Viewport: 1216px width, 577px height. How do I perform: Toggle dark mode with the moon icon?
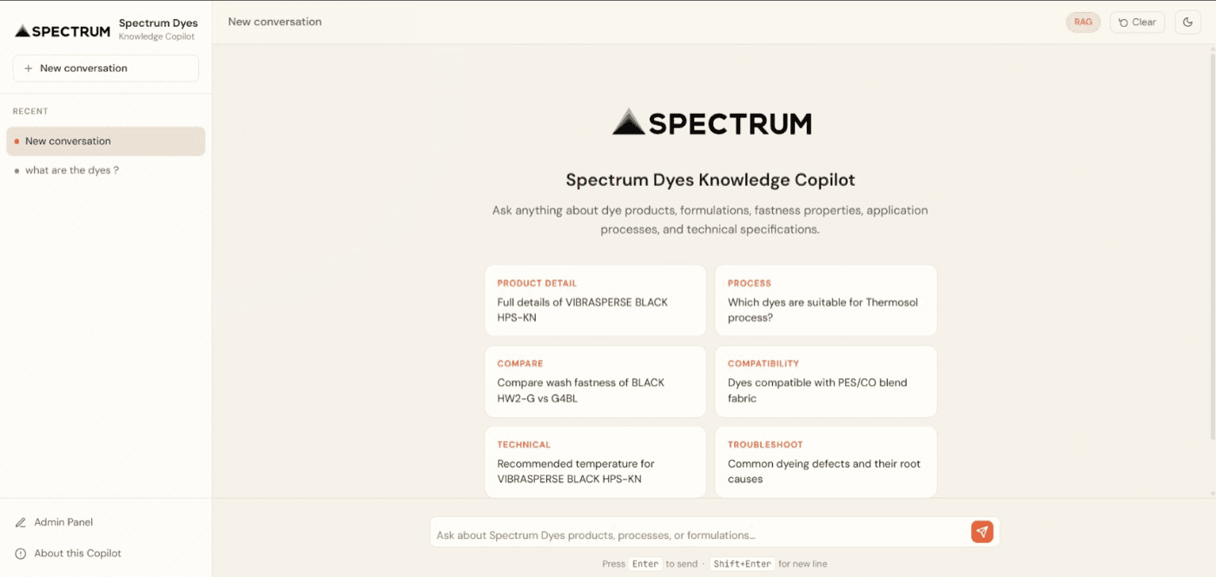click(x=1188, y=23)
